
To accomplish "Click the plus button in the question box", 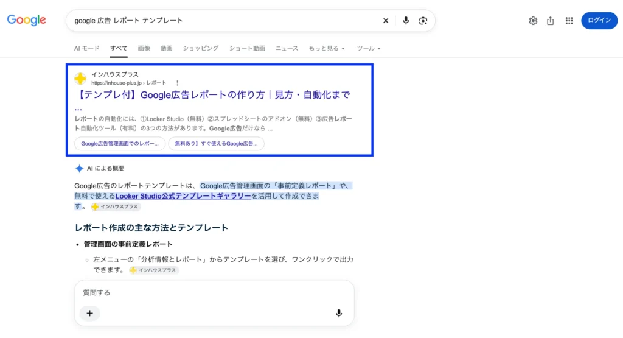I will pos(90,314).
